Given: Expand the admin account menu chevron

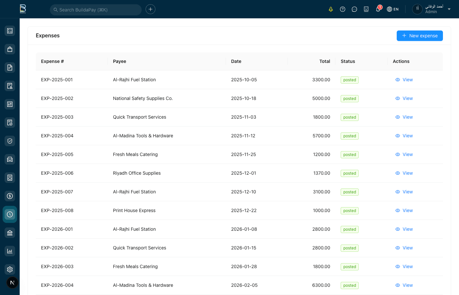Looking at the screenshot, I should [449, 9].
